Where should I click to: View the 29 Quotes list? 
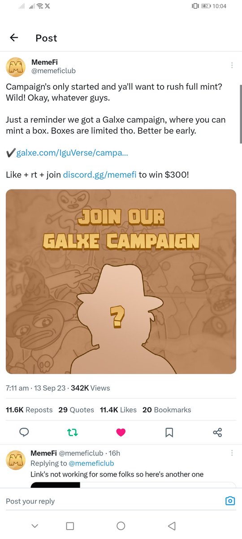click(x=76, y=410)
